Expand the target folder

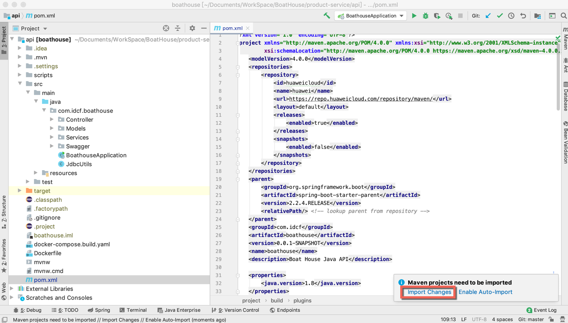pyautogui.click(x=20, y=191)
